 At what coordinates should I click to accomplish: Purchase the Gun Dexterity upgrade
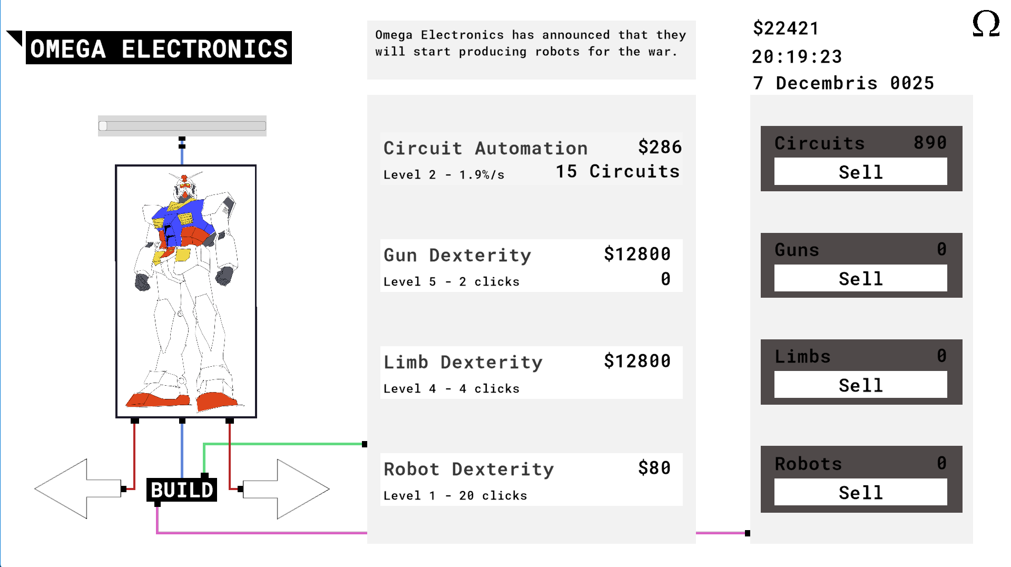531,266
